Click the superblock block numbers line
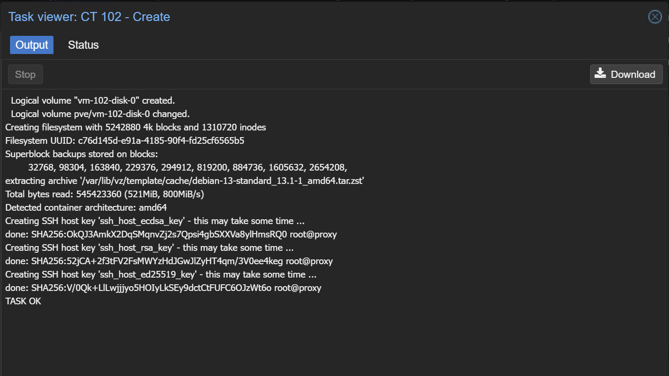Viewport: 669px width, 376px height. click(188, 168)
